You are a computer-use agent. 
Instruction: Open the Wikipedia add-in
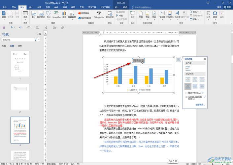pos(99,15)
